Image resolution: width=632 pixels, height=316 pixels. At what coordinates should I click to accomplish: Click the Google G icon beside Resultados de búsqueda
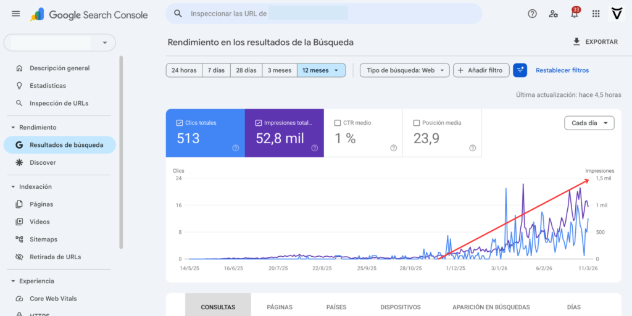click(19, 145)
